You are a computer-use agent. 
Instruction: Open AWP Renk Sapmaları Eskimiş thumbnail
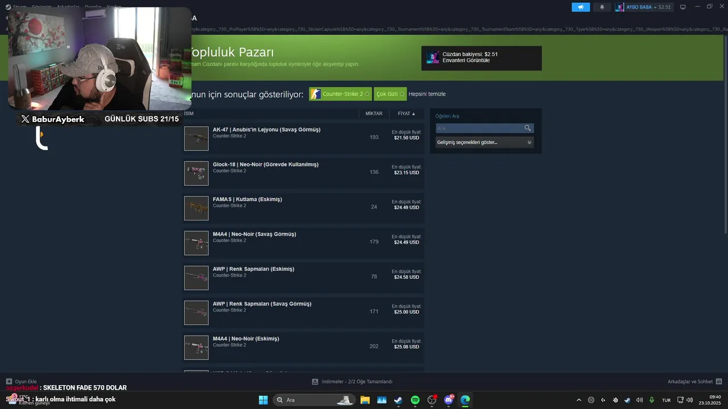point(196,278)
